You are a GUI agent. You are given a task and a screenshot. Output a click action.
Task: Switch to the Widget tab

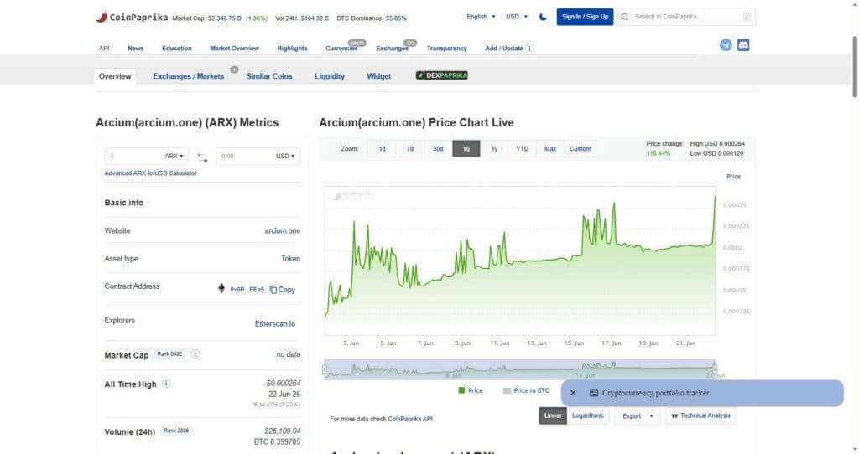point(379,76)
